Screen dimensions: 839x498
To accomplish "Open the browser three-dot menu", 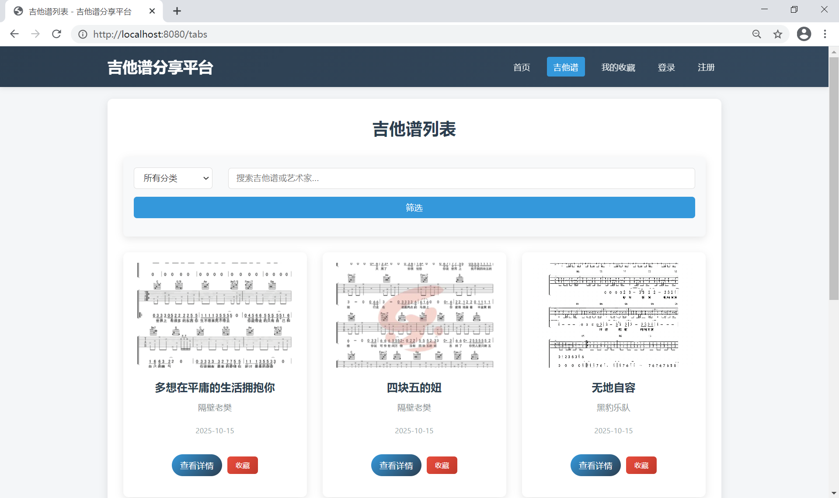I will (825, 34).
